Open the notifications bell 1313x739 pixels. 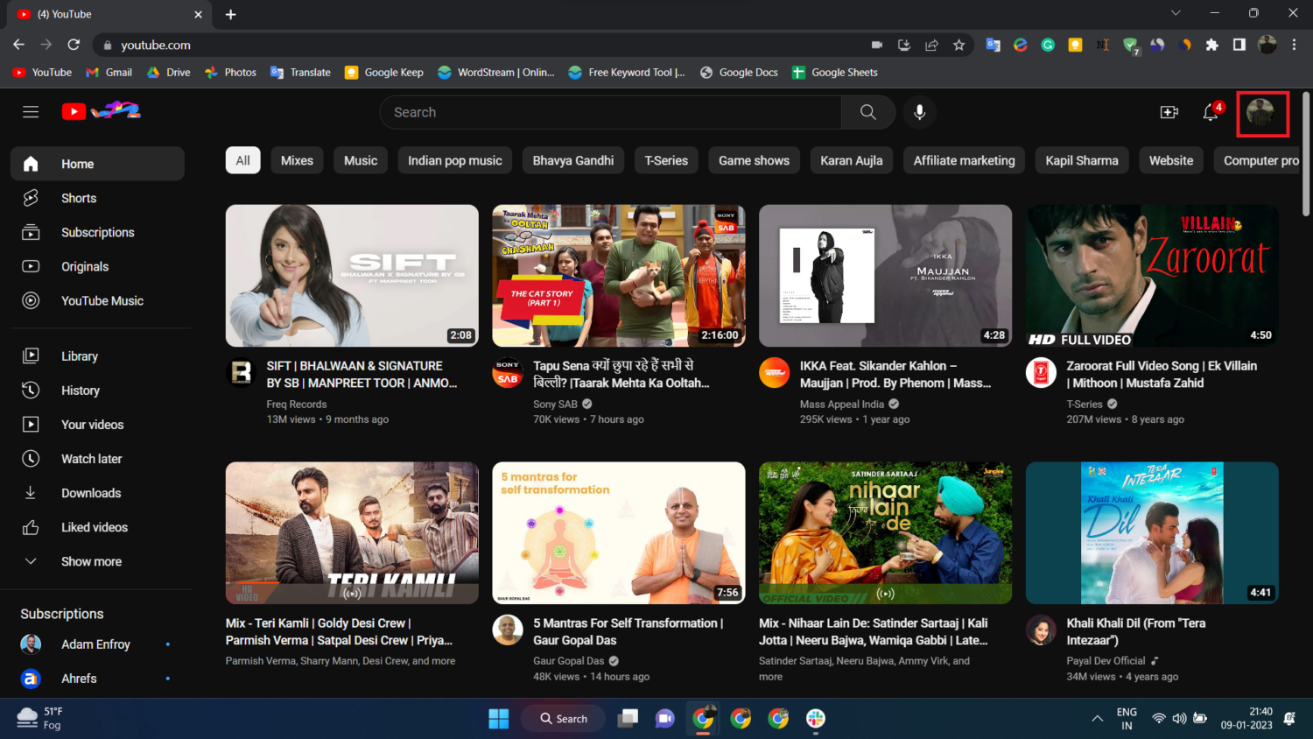pyautogui.click(x=1211, y=112)
